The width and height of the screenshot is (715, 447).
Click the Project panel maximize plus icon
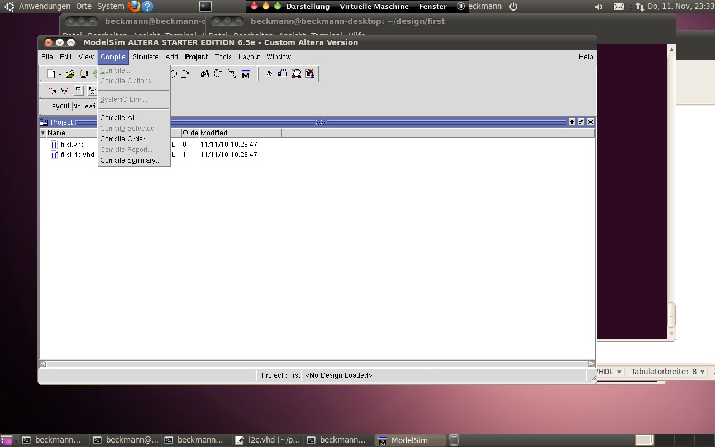click(x=572, y=122)
